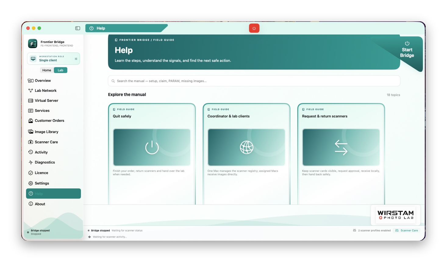The width and height of the screenshot is (447, 262).
Task: Click the Start Bridge button
Action: coord(407,50)
